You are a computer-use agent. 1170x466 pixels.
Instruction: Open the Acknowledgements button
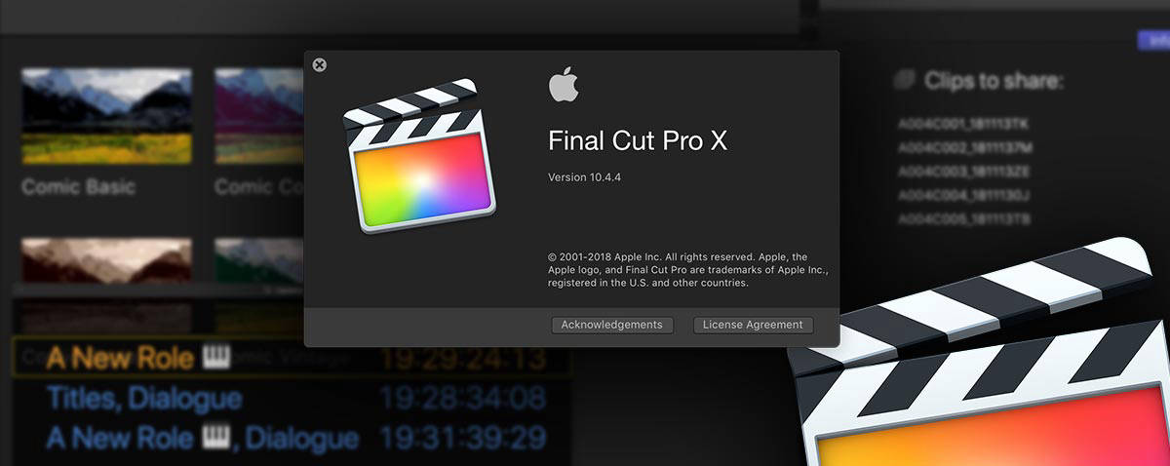tap(611, 325)
